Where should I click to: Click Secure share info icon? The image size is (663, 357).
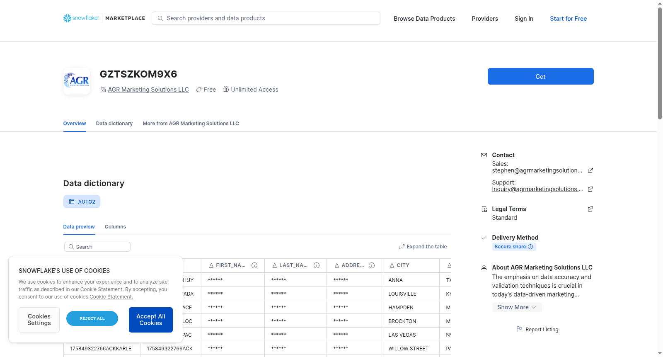coord(530,247)
